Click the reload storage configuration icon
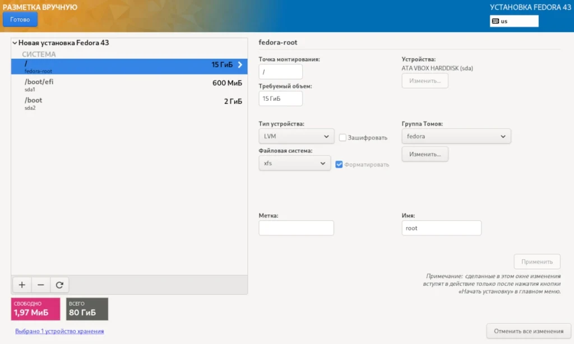 59,285
